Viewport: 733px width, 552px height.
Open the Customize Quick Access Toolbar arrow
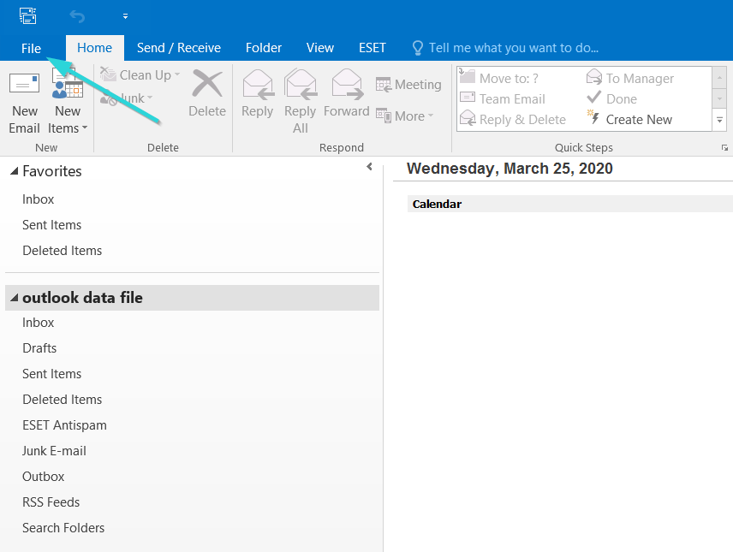click(x=125, y=16)
